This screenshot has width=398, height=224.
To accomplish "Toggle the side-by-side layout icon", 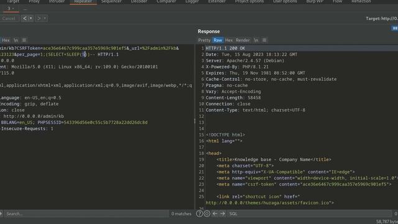I will pos(395,28).
